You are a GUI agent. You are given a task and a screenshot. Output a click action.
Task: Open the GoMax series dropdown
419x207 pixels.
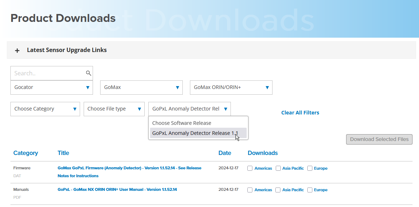click(141, 88)
